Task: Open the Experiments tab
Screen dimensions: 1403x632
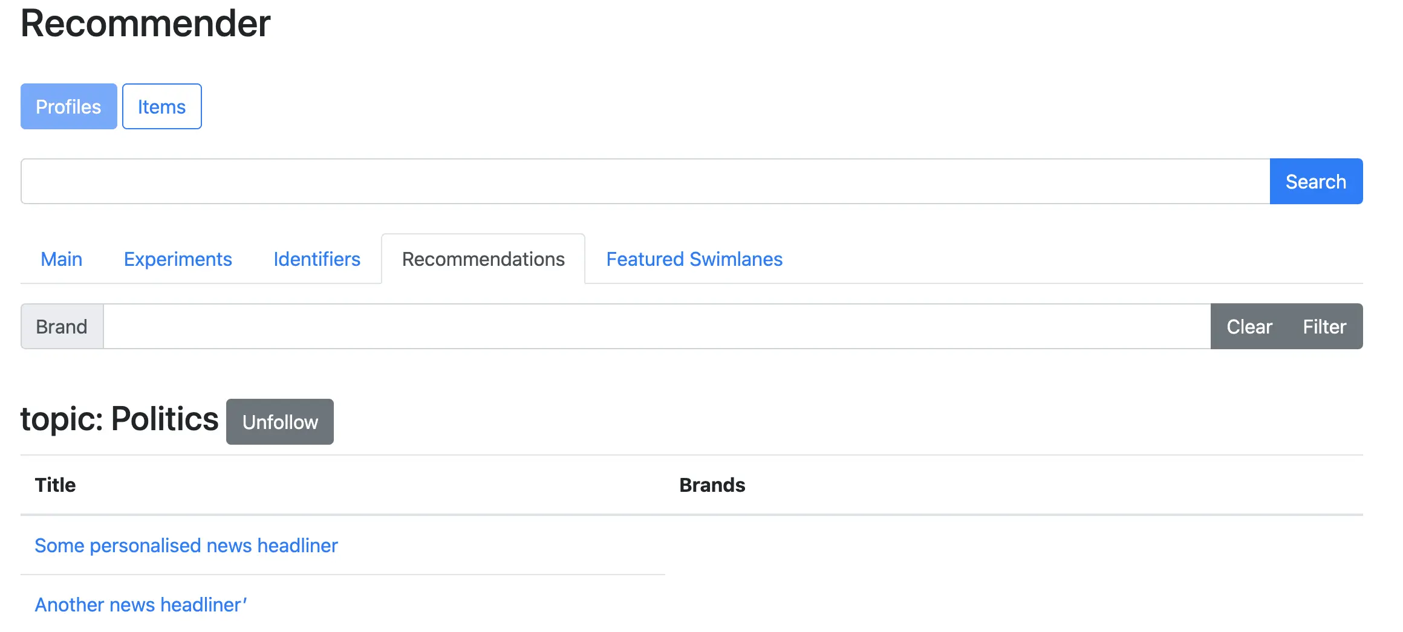Action: 178,259
